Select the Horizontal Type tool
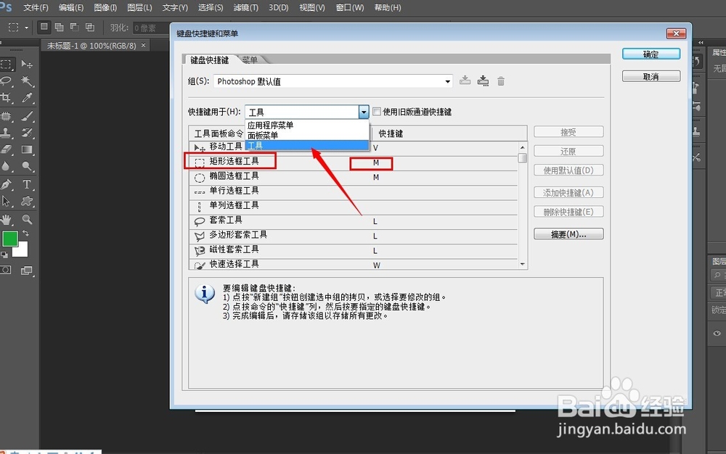Screen dimensions: 726x454 [26, 184]
